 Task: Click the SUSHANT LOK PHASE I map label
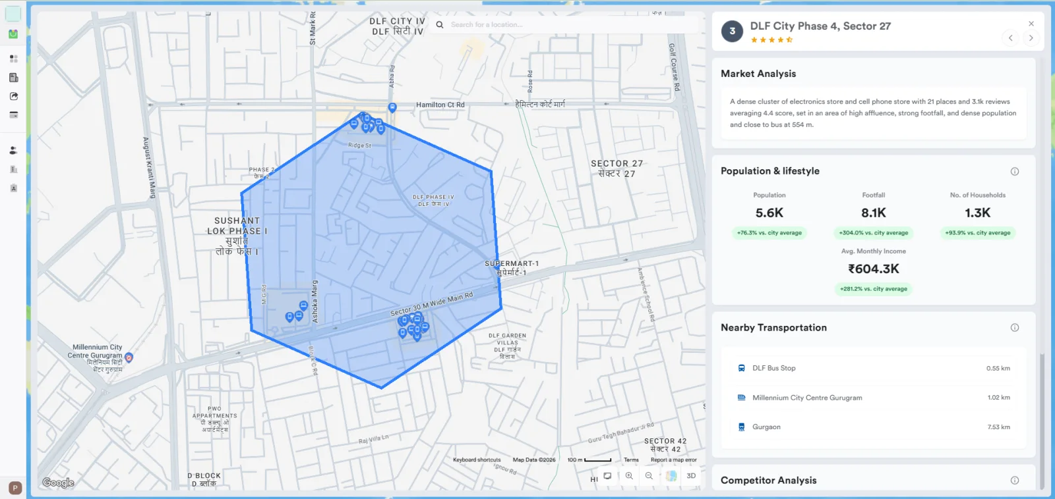[237, 226]
